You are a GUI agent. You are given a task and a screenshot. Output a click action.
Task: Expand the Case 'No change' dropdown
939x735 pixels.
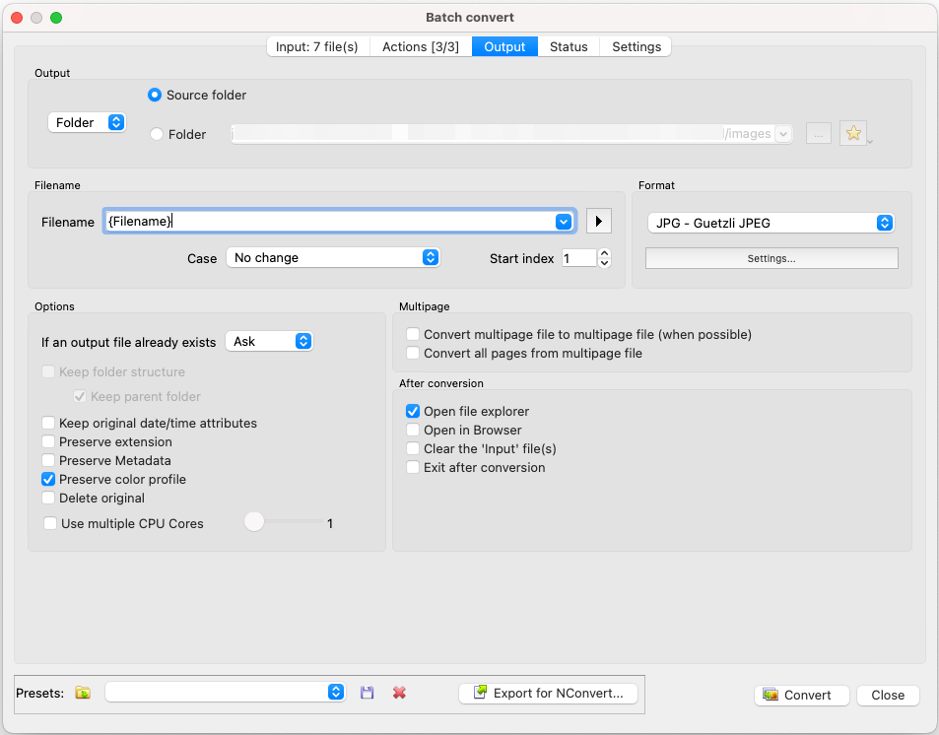click(333, 257)
